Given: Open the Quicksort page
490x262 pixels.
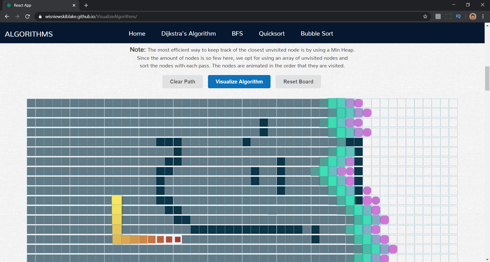Looking at the screenshot, I should pos(272,34).
